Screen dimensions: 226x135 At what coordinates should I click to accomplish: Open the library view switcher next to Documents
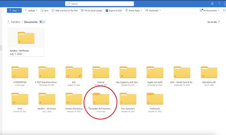(x=42, y=22)
